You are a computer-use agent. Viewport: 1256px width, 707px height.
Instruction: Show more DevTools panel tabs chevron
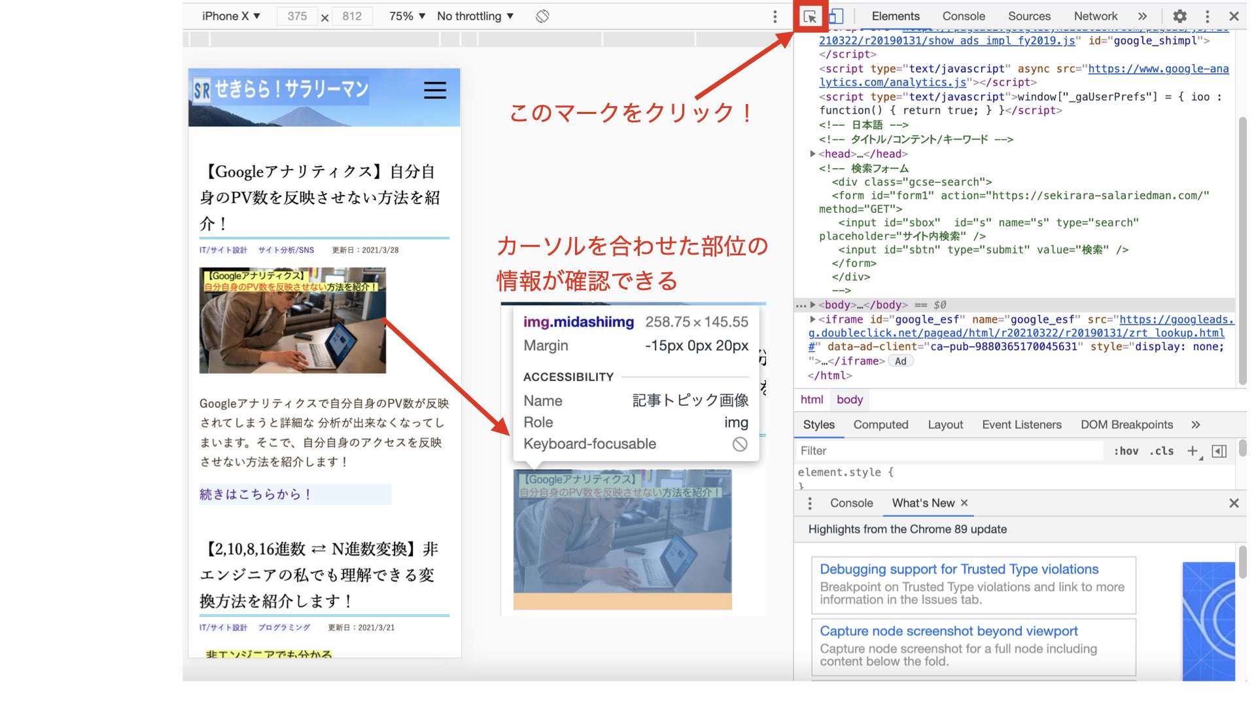tap(1142, 16)
